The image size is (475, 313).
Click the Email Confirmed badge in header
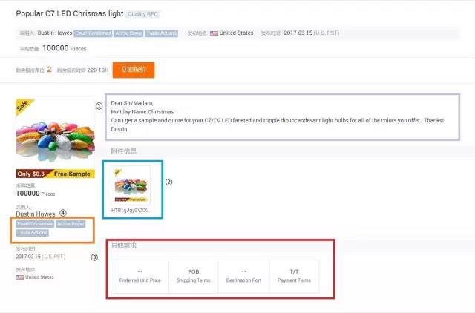[93, 33]
